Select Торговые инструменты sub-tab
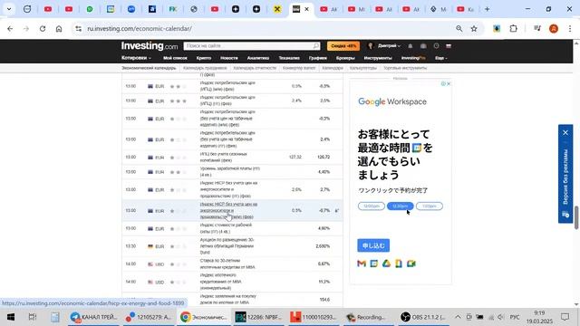The width and height of the screenshot is (580, 326). pyautogui.click(x=405, y=68)
